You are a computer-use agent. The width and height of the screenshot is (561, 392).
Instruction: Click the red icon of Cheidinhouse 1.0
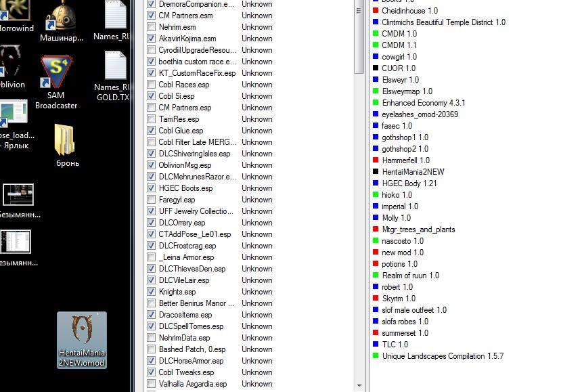click(376, 10)
